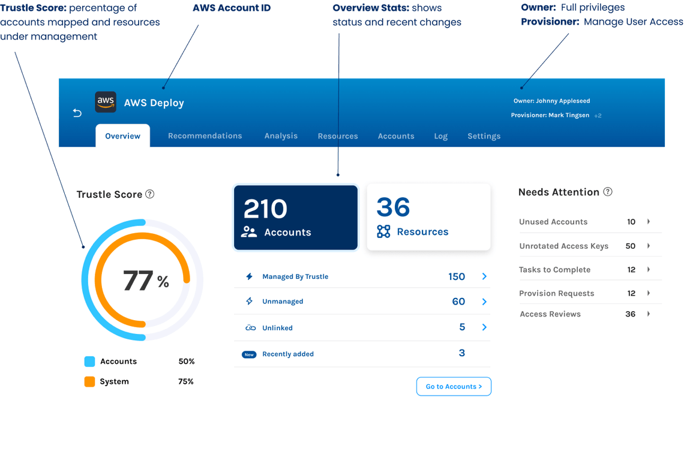Click the AWS logo icon

click(x=106, y=102)
